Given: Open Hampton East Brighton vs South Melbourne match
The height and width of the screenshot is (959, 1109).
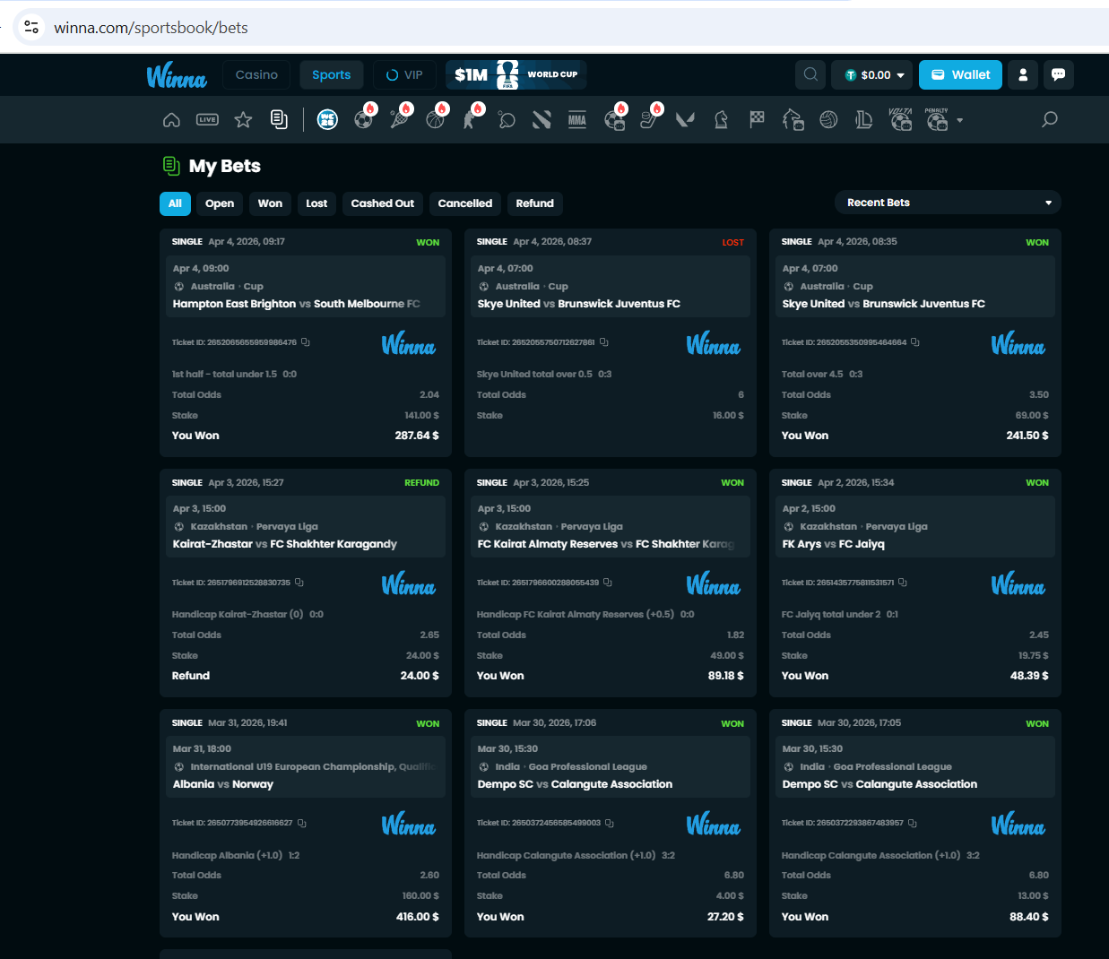Looking at the screenshot, I should pyautogui.click(x=296, y=304).
